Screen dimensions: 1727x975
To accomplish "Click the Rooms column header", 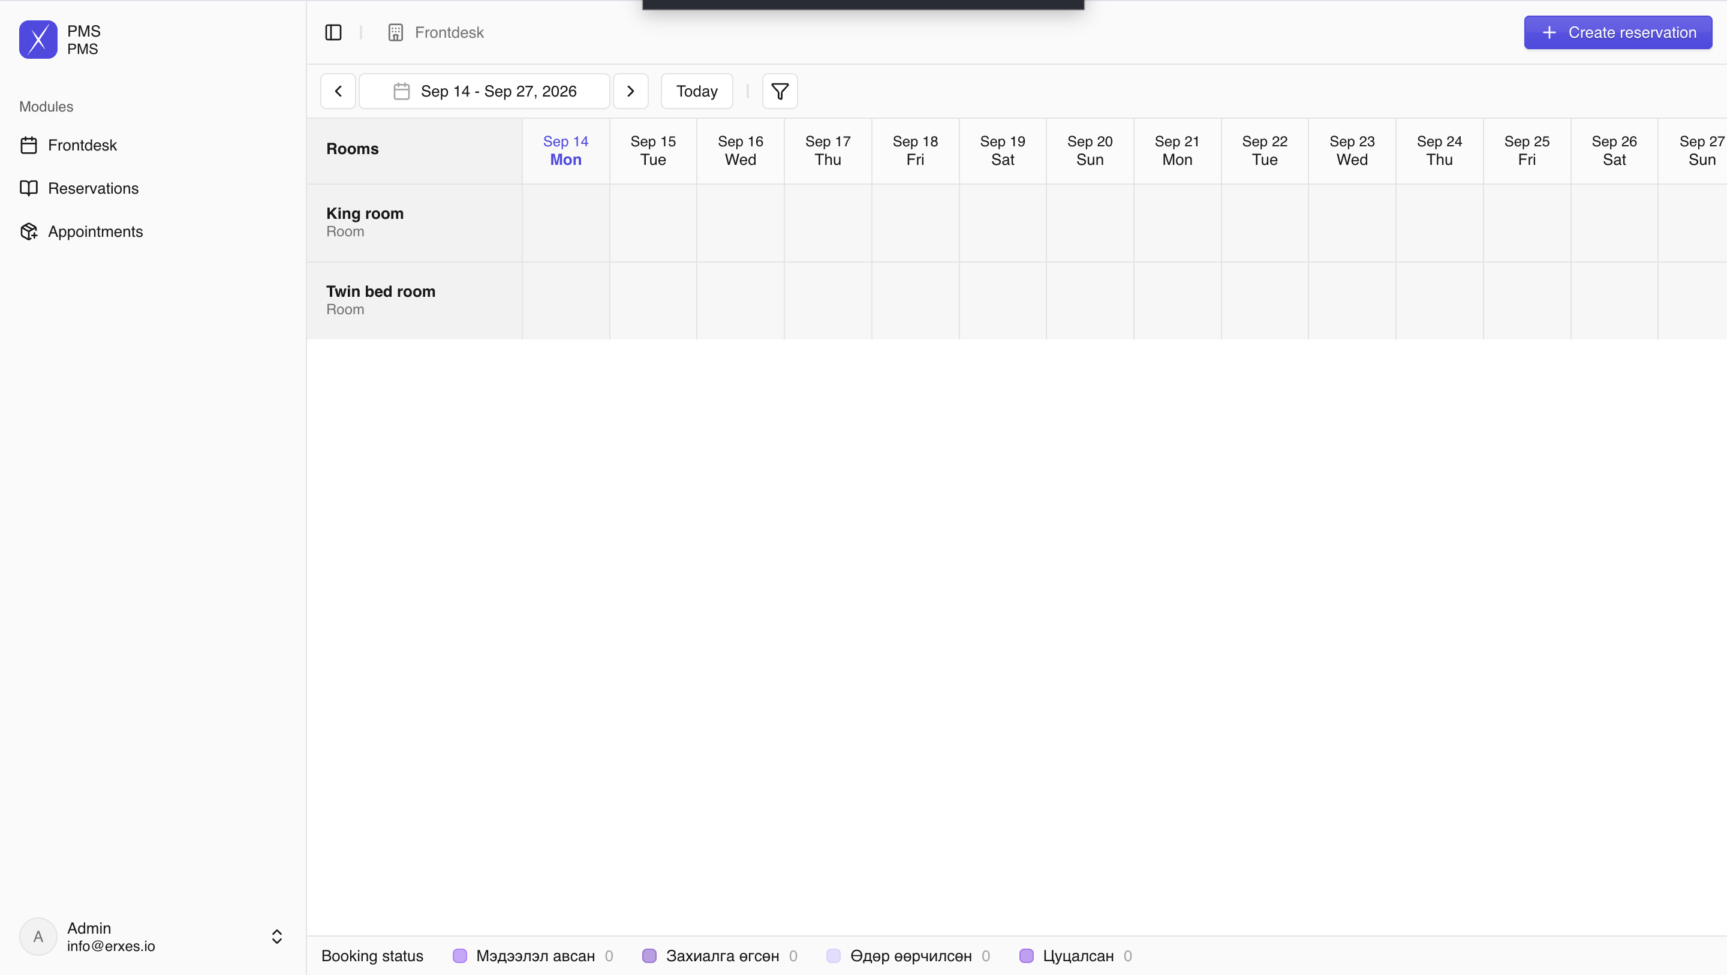I will click(414, 151).
